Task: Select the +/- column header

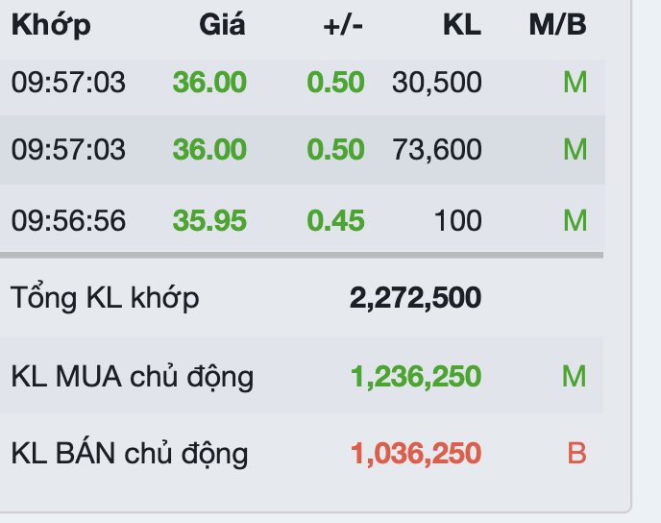Action: 343,25
